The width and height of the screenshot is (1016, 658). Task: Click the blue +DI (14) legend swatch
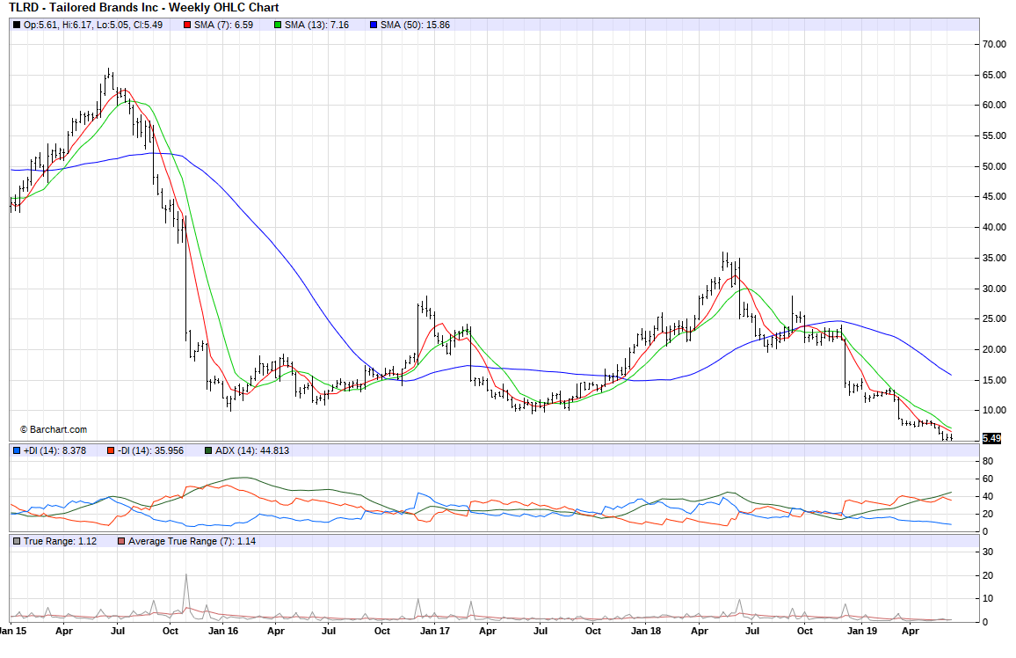point(16,450)
